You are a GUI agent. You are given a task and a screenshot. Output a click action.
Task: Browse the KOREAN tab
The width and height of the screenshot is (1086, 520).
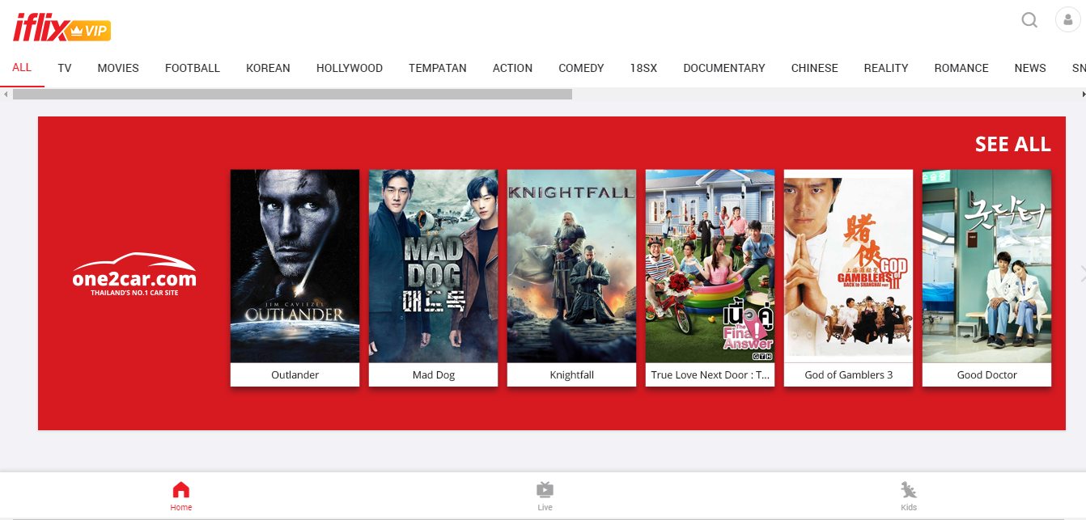point(268,68)
